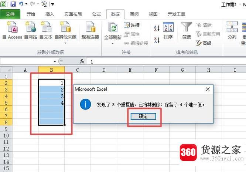This screenshot has width=246, height=172.
Task: Switch to the 页面布局 tab
Action: pyautogui.click(x=73, y=14)
